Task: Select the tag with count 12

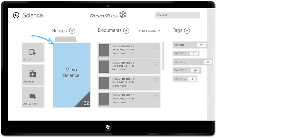Action: point(189,45)
